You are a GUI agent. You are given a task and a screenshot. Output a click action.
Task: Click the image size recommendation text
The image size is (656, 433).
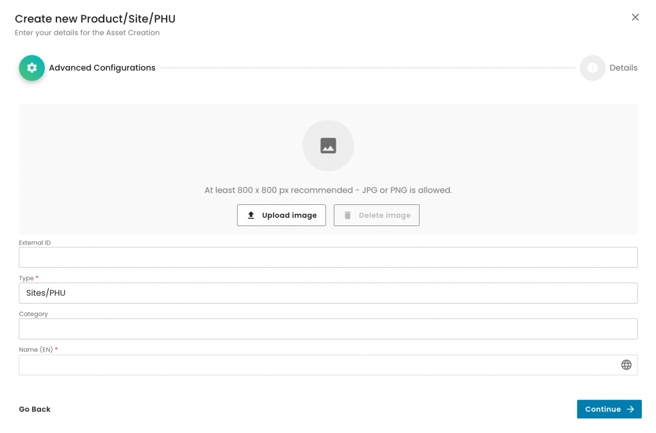coord(328,190)
